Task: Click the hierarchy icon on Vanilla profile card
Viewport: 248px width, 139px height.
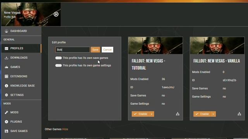Action: [239, 114]
